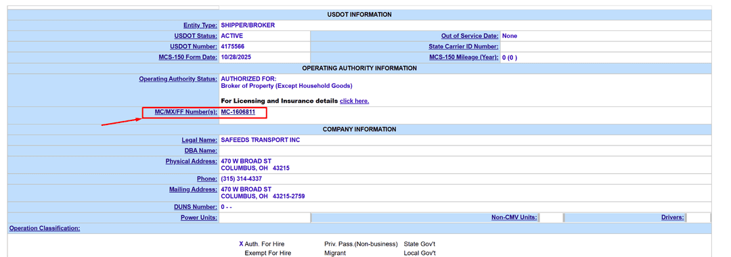The image size is (731, 257).
Task: Open the Phone label link
Action: tap(207, 179)
